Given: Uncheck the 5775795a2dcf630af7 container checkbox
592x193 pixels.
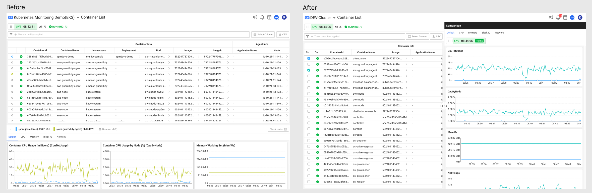Looking at the screenshot, I should [309, 70].
